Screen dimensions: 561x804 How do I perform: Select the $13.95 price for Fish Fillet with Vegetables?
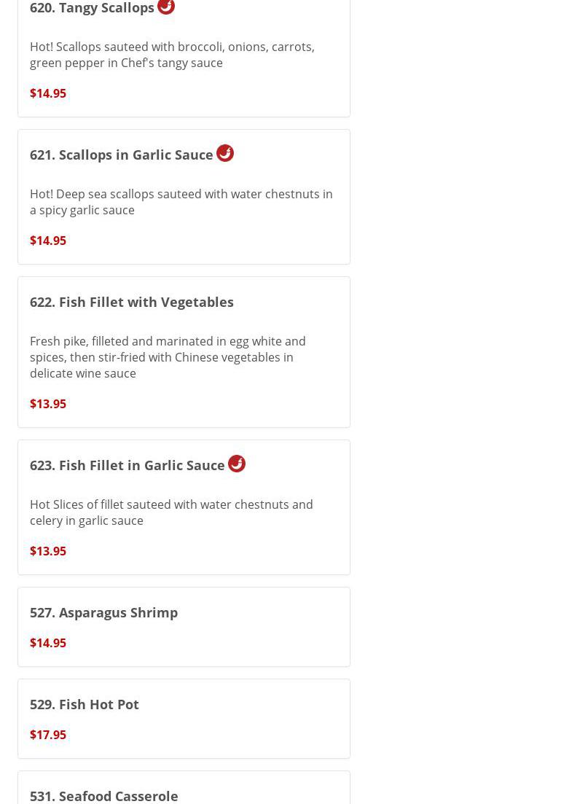point(47,404)
